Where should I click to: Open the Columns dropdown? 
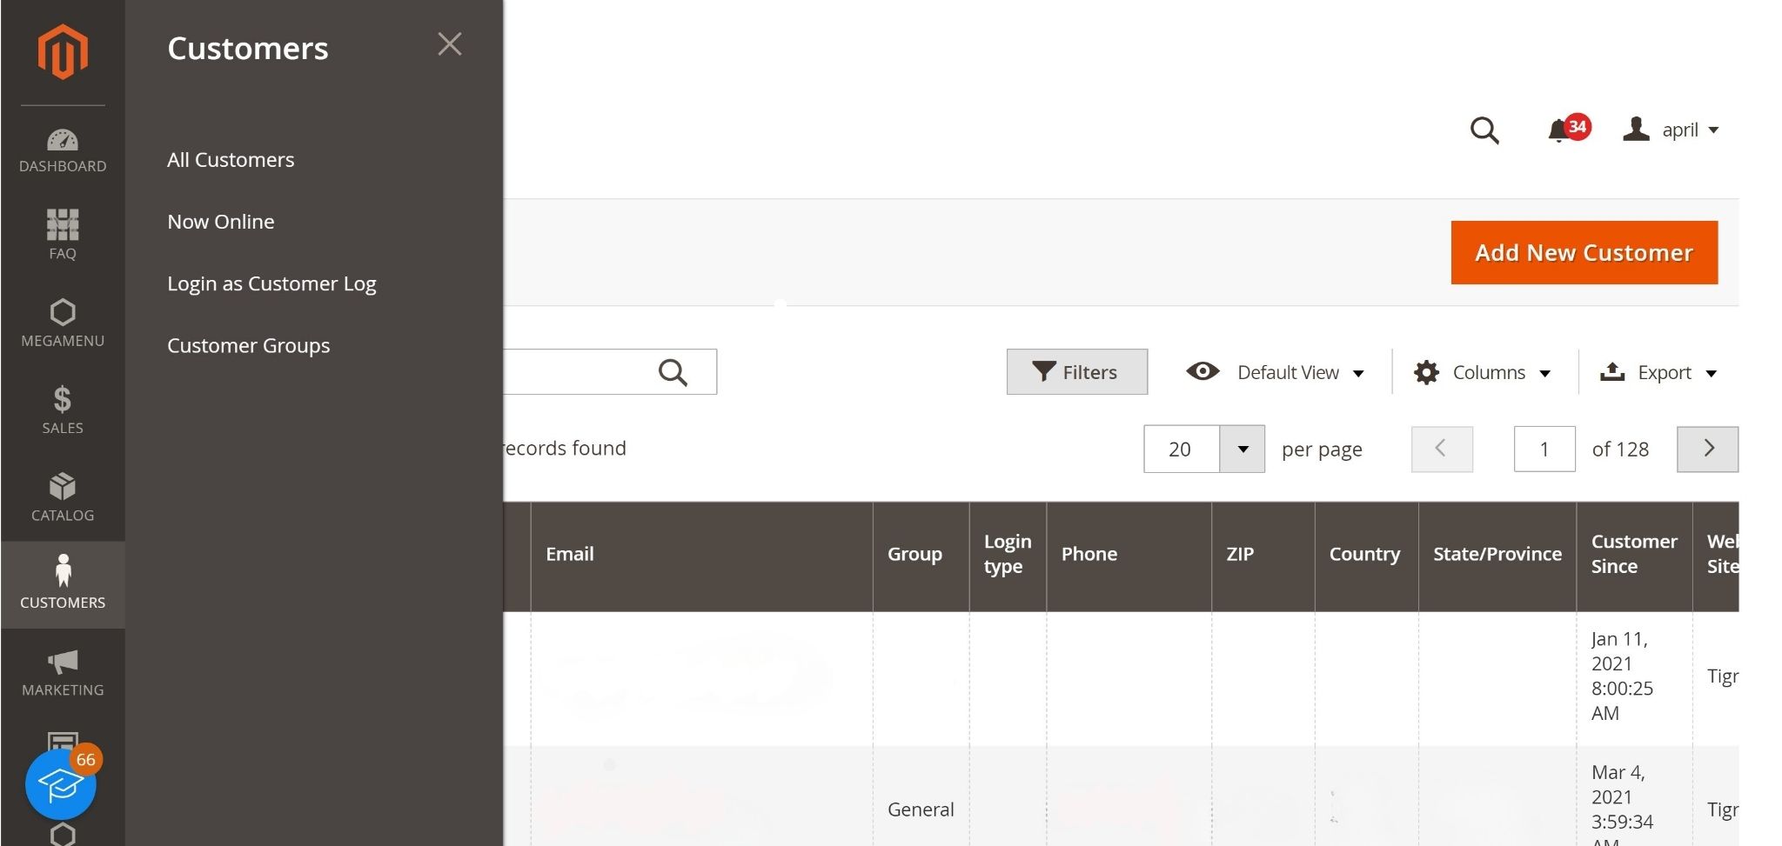pyautogui.click(x=1483, y=372)
